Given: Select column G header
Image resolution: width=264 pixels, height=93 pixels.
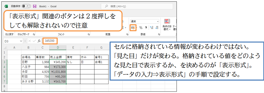Looking at the screenshot, I should [101, 48].
